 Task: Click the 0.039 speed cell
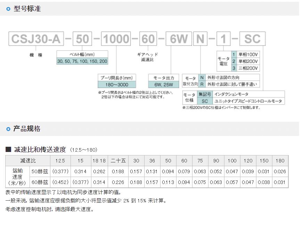point(248,171)
